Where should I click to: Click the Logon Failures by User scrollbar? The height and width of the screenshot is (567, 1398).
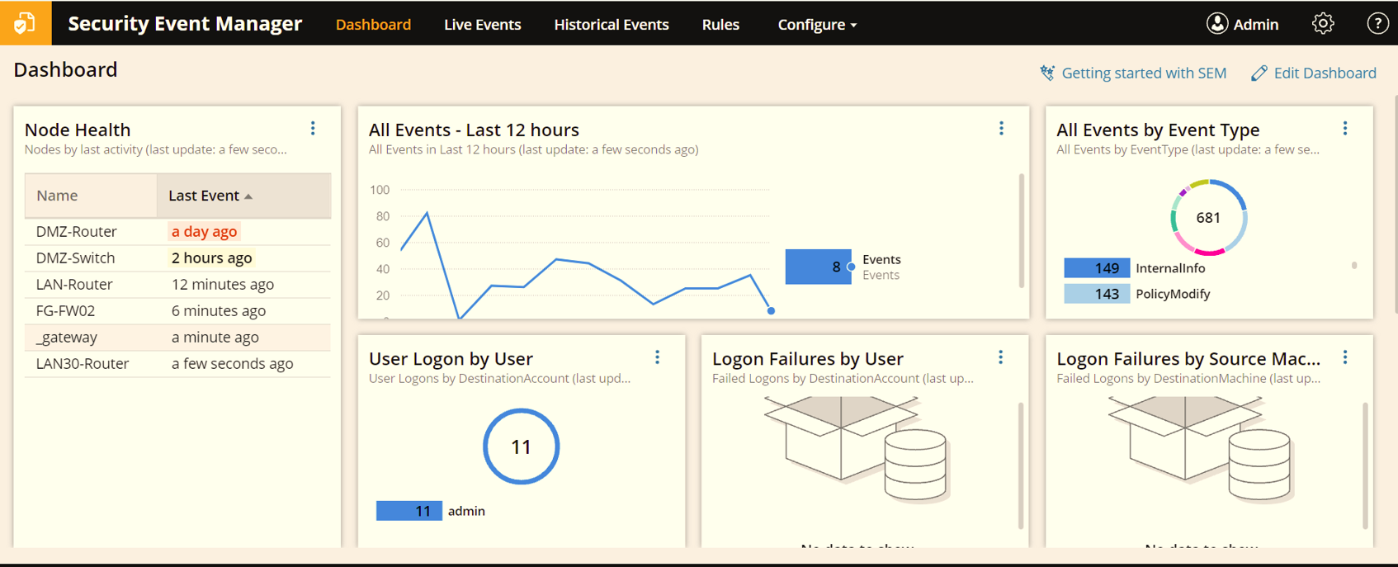click(1021, 465)
